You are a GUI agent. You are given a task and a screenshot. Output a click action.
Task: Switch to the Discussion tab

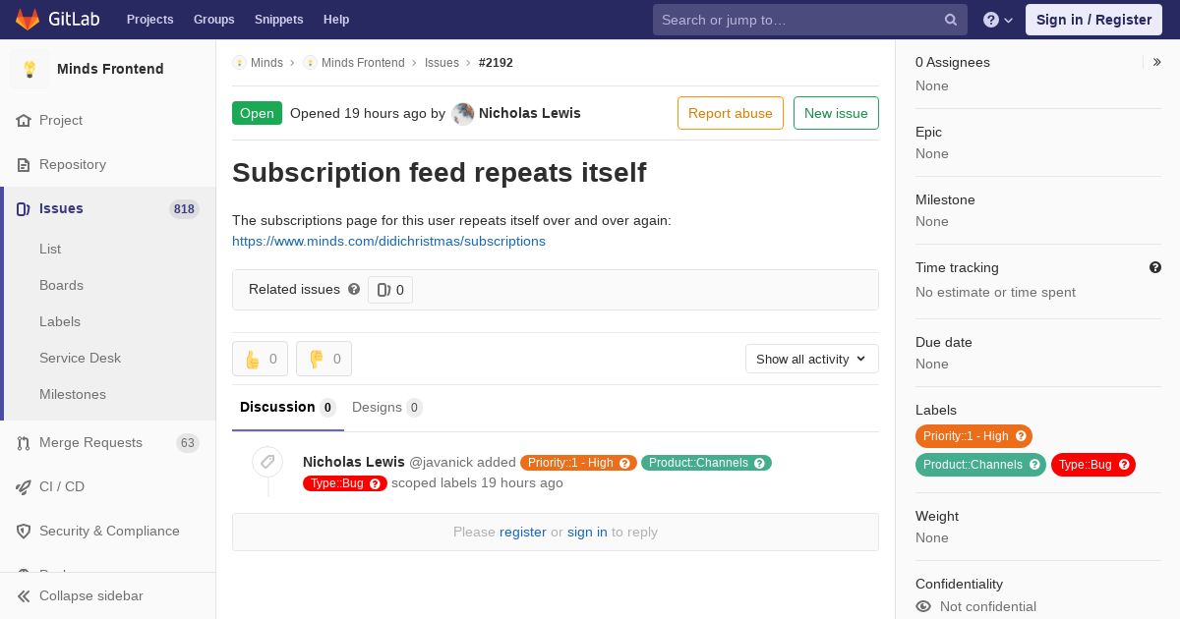tap(288, 407)
